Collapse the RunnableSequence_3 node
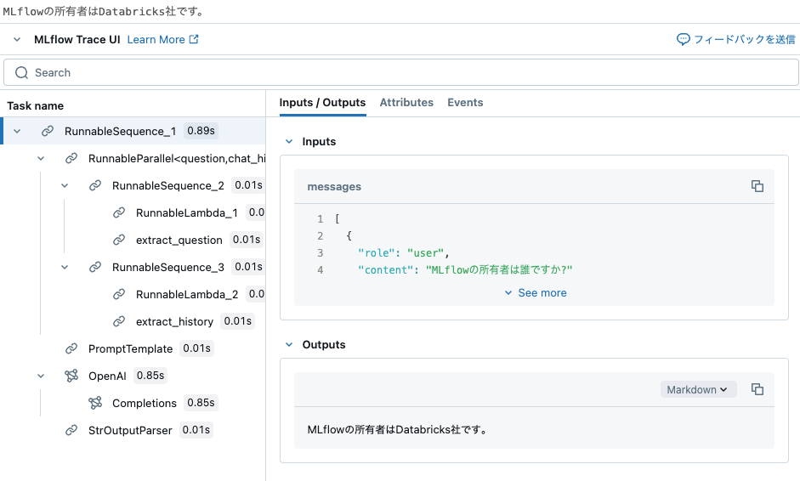 point(65,268)
